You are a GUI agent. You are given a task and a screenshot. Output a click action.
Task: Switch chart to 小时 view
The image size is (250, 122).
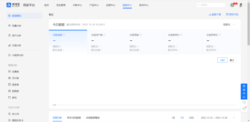pyautogui.click(x=222, y=60)
